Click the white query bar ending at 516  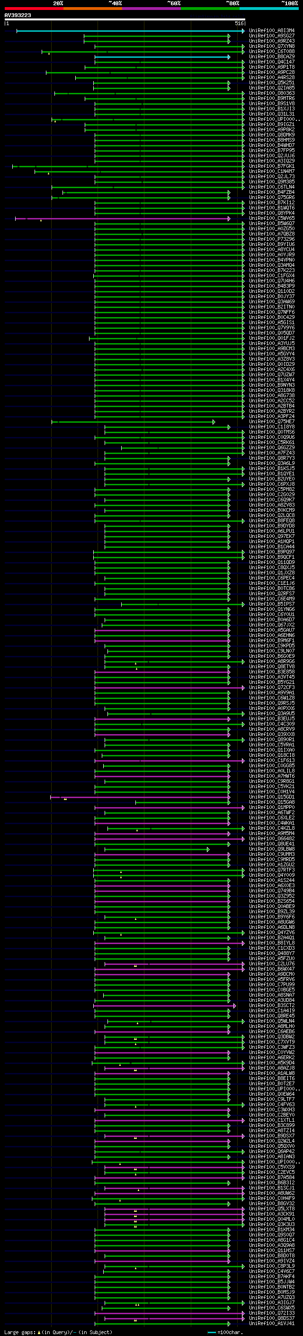click(x=125, y=20)
